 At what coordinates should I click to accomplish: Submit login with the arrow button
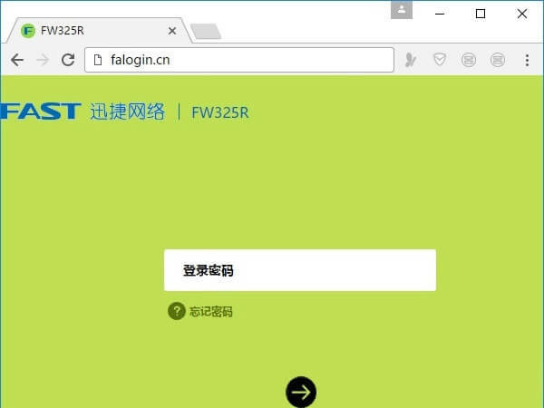pos(301,392)
